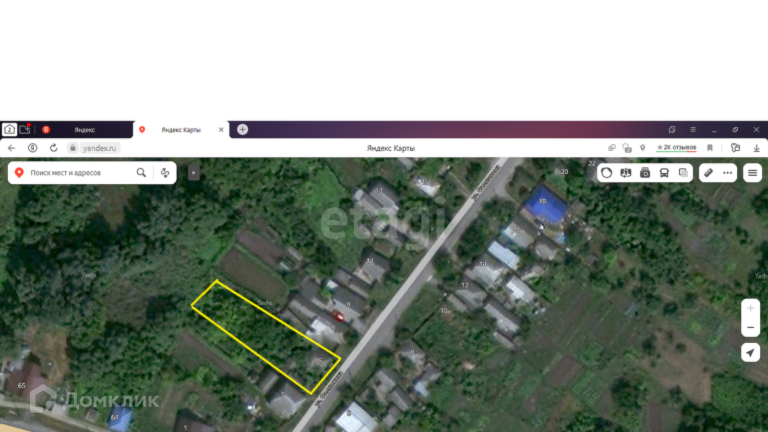Click house number 20 on map
Screen dimensions: 768x432
click(564, 171)
